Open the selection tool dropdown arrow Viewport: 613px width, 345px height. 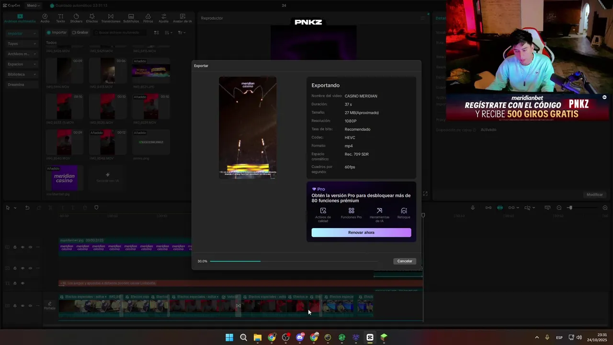point(15,208)
